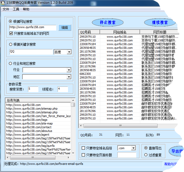Image resolution: width=184 pixels, height=172 pixels.
Task: Click the 导出 export button
Action: (x=176, y=151)
